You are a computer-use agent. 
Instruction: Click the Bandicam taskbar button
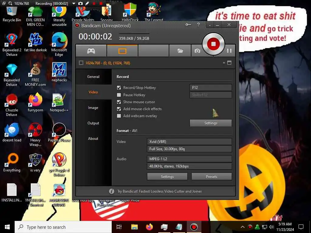point(194,227)
